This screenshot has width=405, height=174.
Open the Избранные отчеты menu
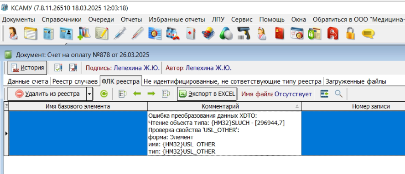tap(177, 20)
